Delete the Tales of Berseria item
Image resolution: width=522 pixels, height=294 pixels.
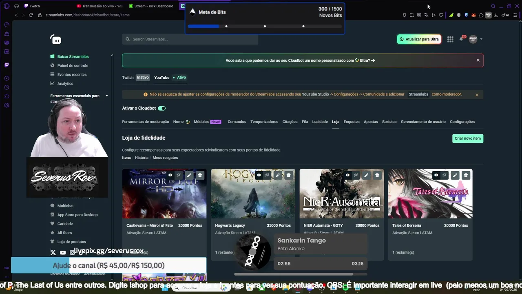[x=466, y=175]
